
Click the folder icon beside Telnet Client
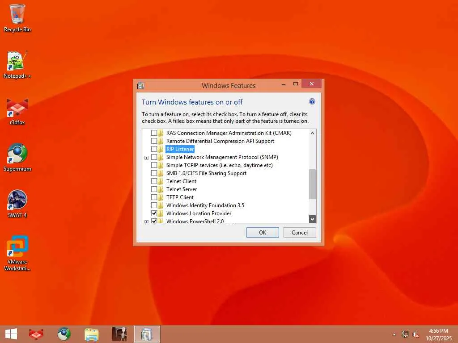(161, 181)
